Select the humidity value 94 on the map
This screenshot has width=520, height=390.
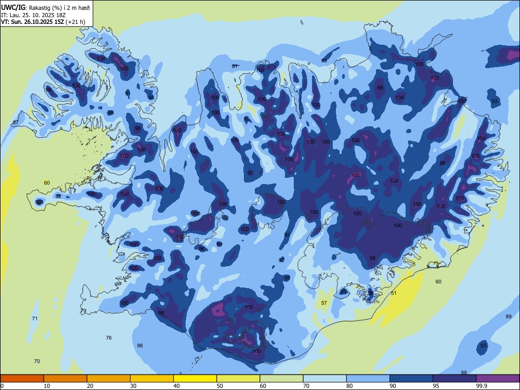tap(151, 98)
